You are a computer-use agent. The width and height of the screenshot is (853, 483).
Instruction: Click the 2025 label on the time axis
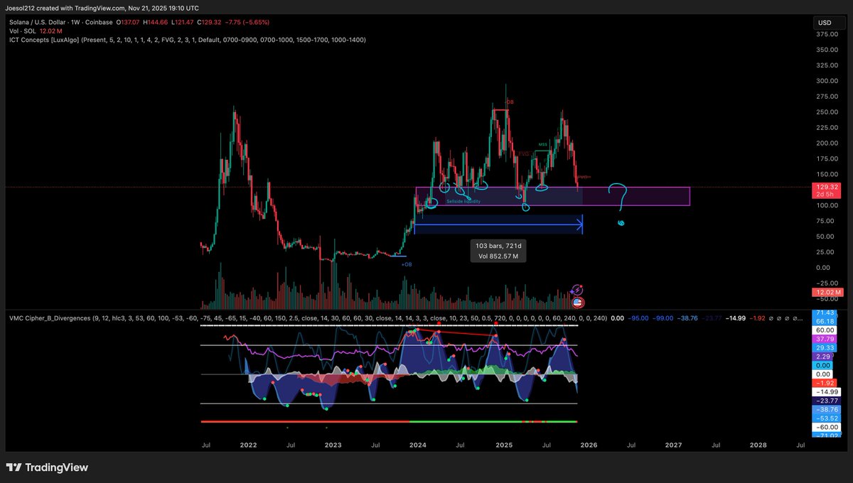click(x=504, y=445)
